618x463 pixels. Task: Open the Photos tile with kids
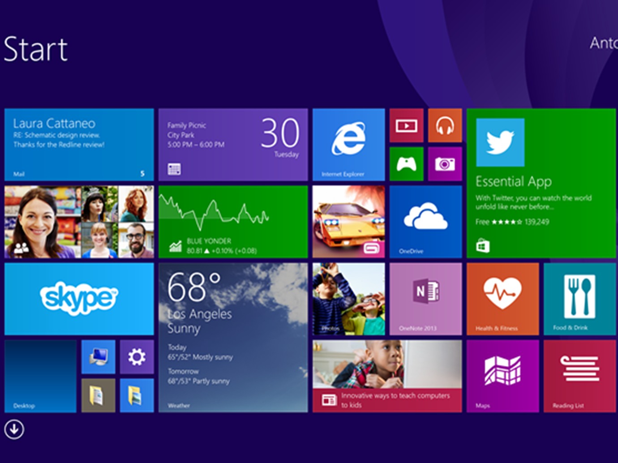348,299
